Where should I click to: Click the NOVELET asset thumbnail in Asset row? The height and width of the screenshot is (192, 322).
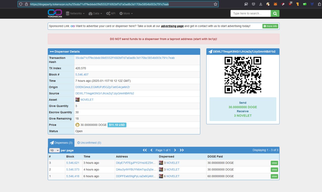(x=77, y=100)
